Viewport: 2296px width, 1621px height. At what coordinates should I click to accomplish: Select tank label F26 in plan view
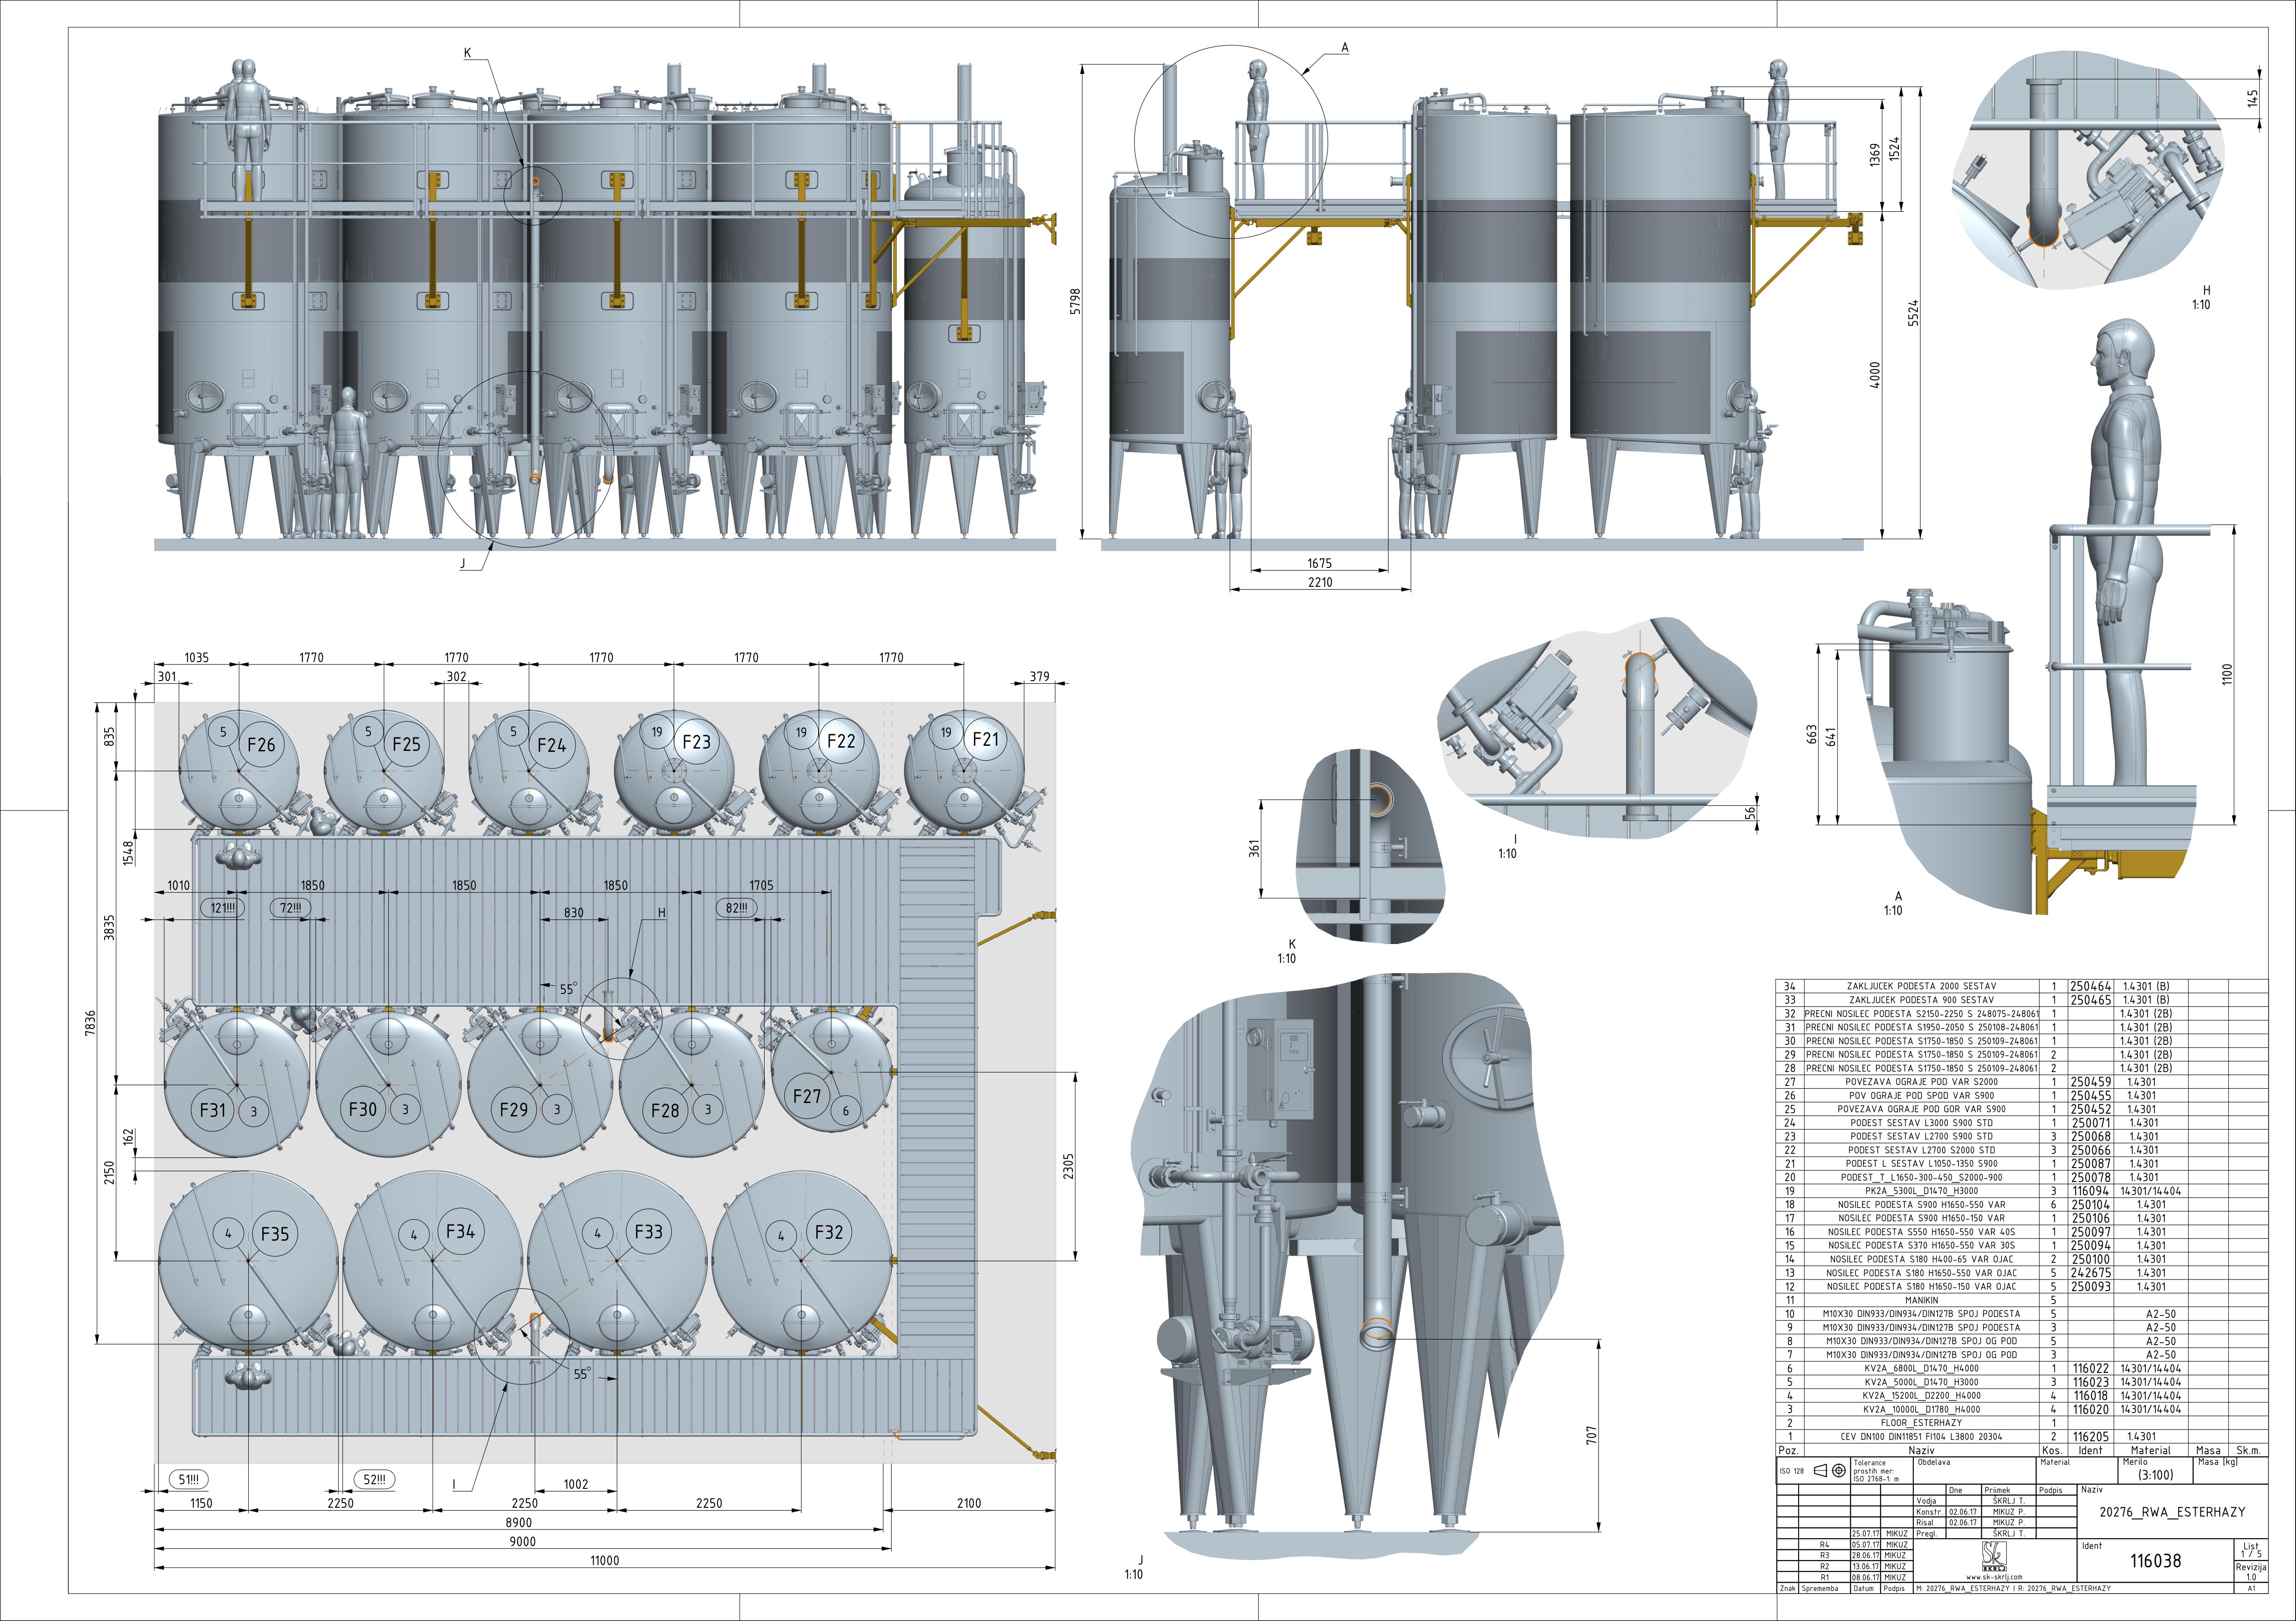261,744
